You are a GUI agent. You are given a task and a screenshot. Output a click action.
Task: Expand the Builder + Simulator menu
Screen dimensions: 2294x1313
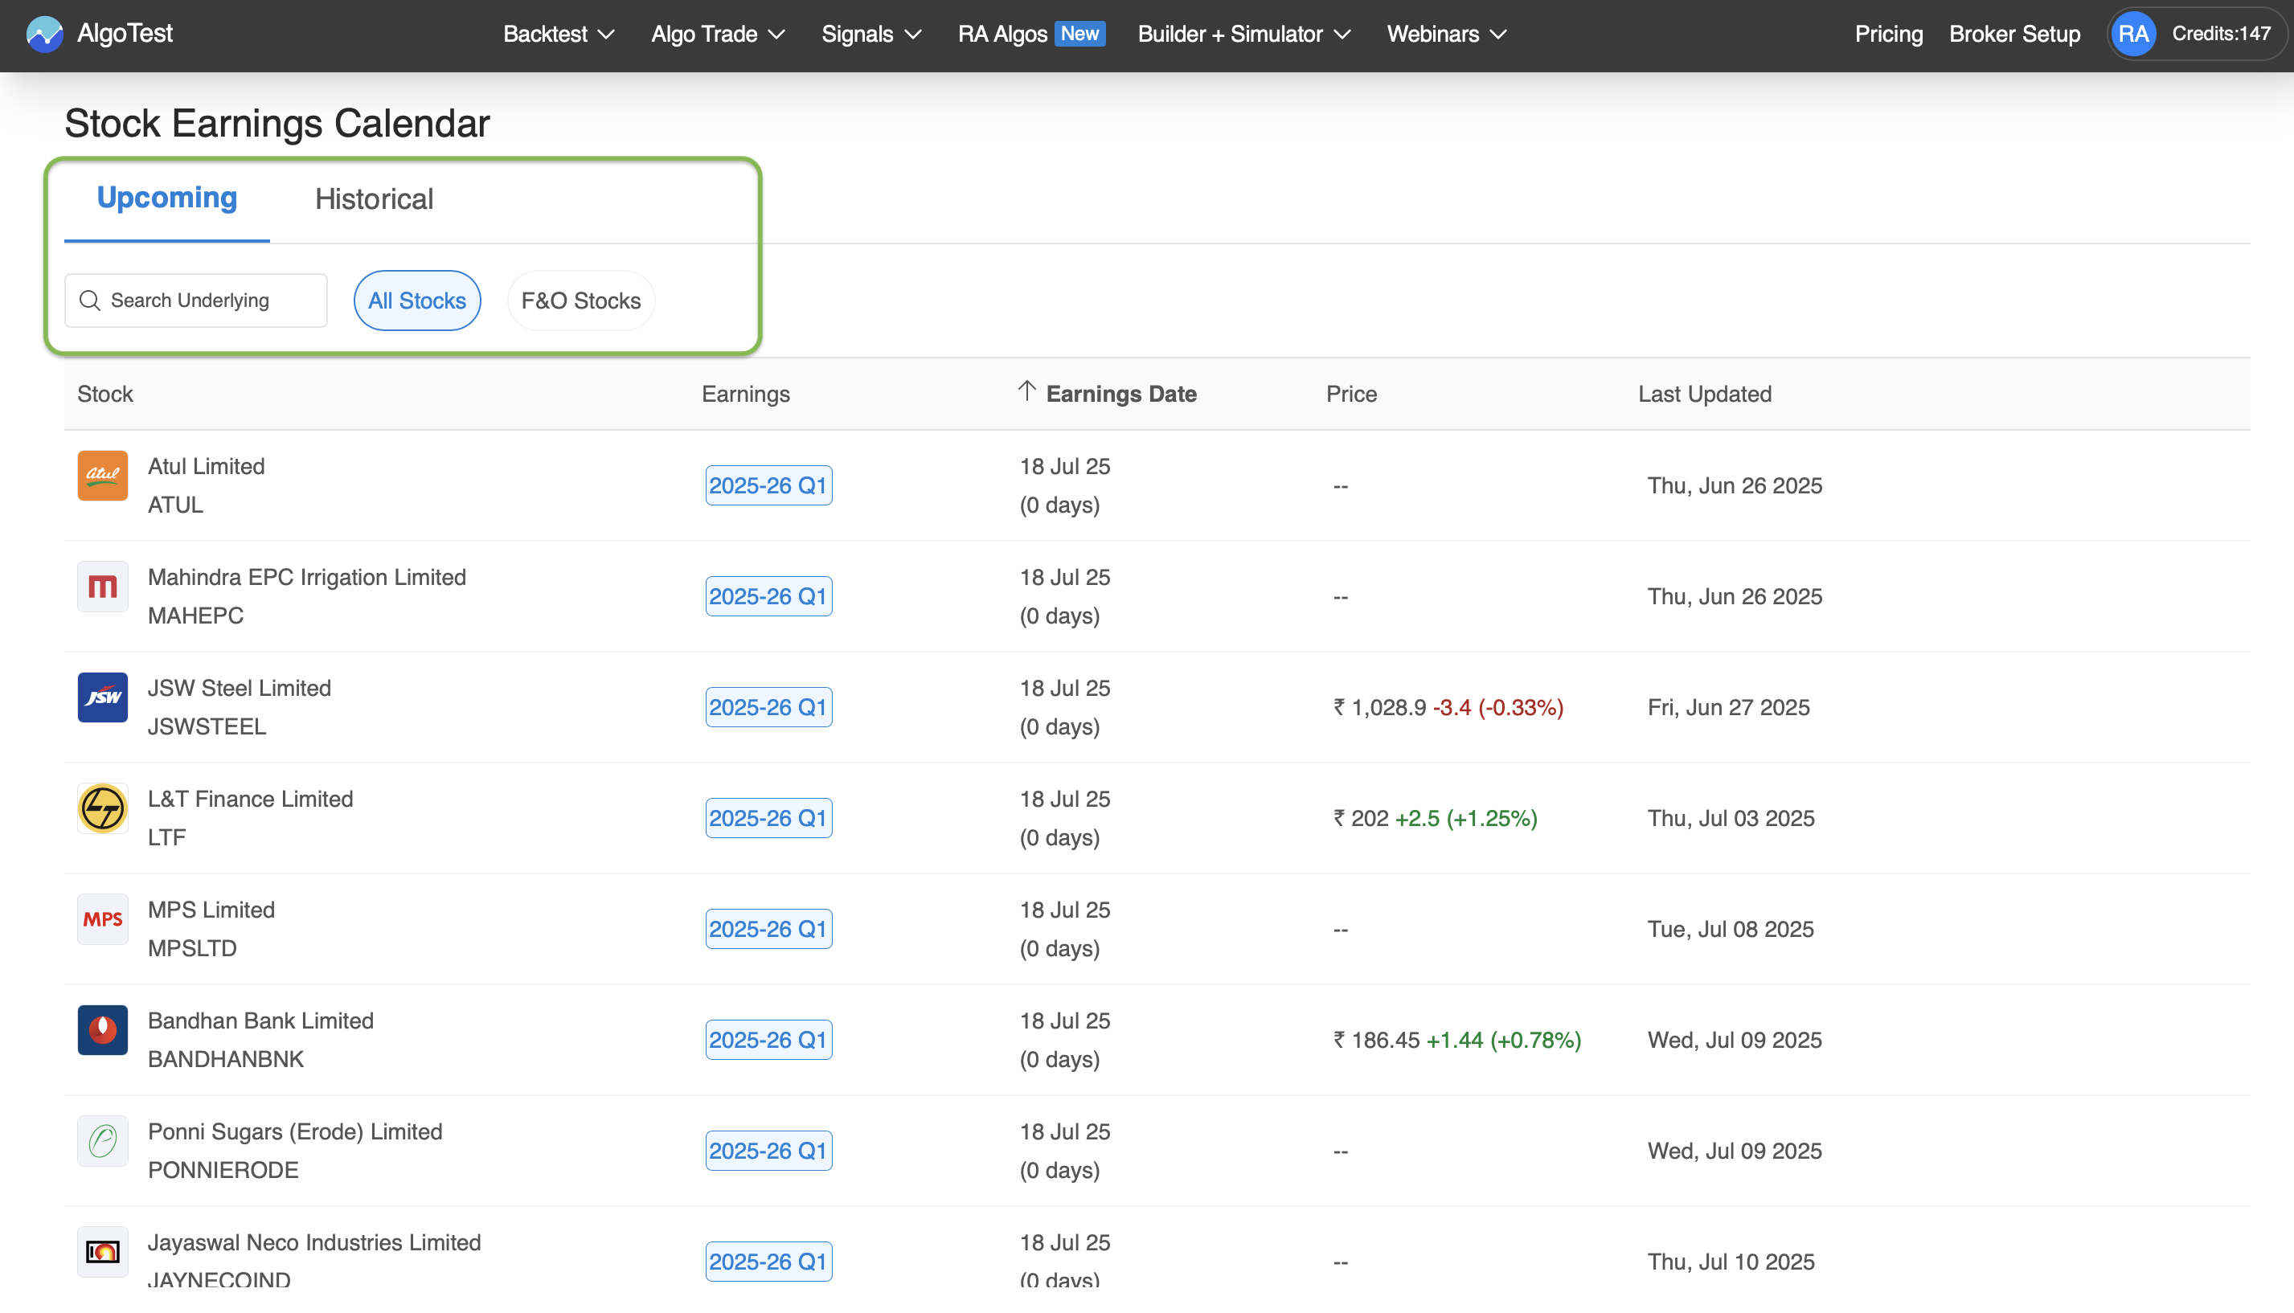click(x=1244, y=35)
